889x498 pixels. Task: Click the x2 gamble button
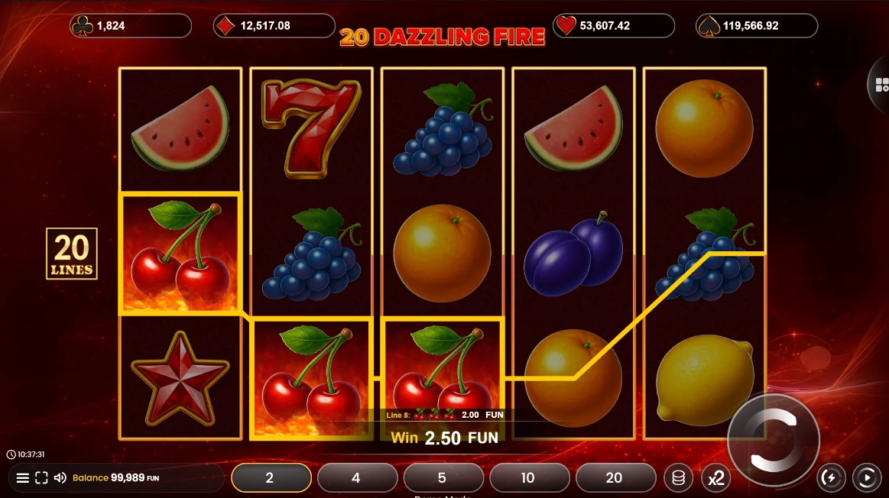715,478
